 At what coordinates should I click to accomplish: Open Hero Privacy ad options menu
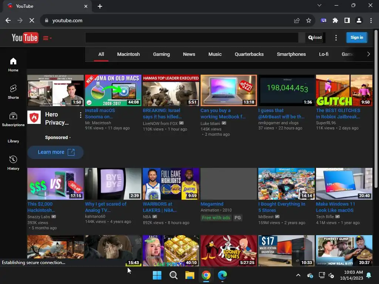click(x=80, y=115)
